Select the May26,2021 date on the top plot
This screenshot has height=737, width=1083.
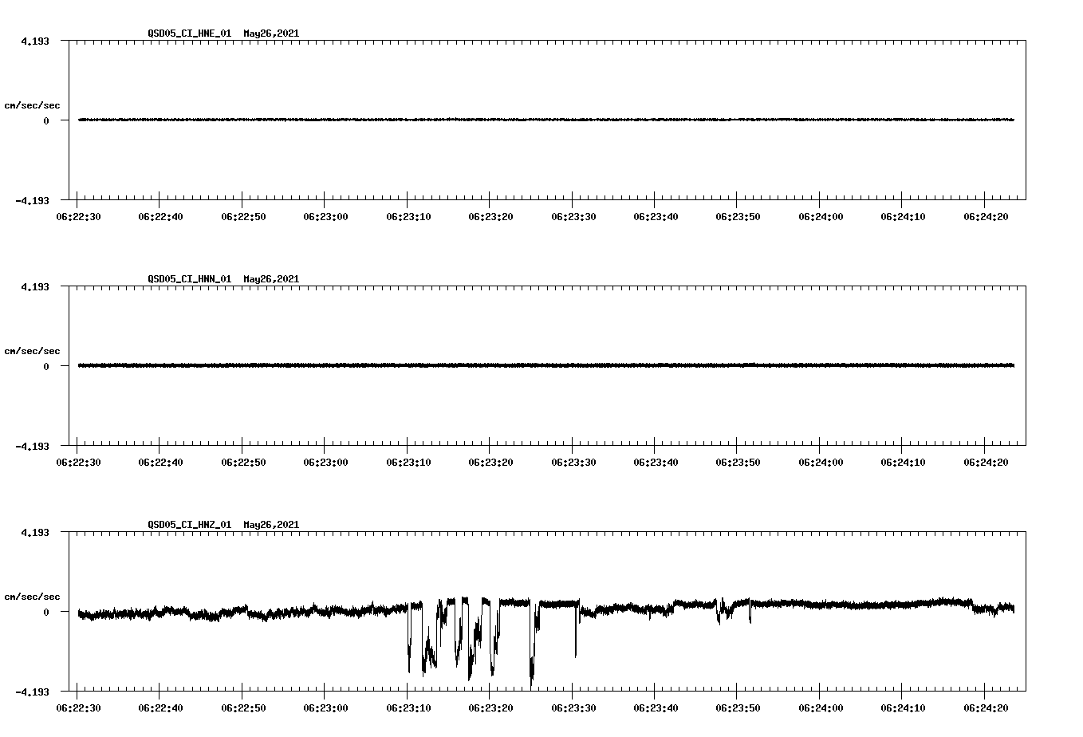point(271,34)
